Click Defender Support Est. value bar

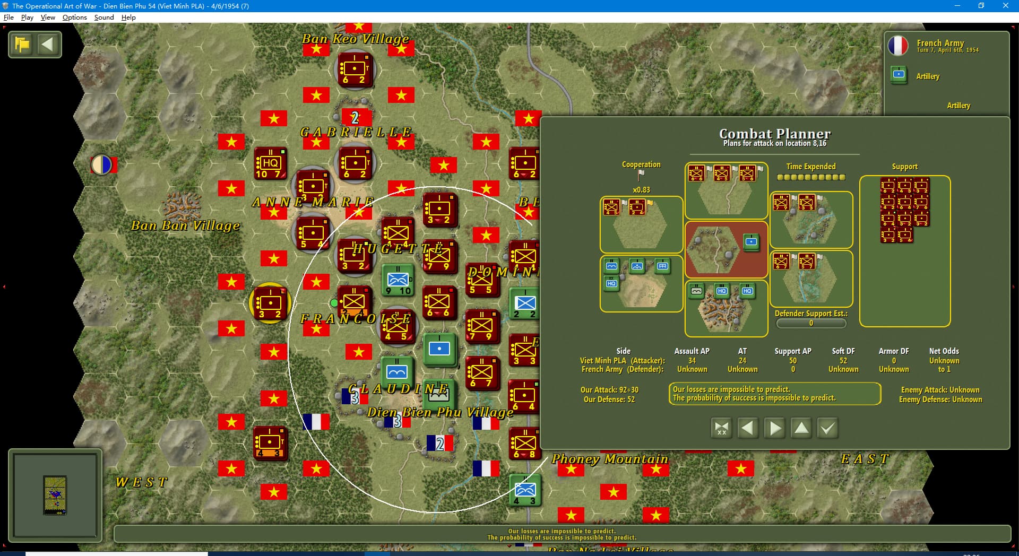[811, 323]
